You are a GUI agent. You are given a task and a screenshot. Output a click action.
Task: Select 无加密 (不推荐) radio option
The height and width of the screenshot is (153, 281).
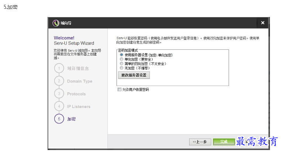121,68
